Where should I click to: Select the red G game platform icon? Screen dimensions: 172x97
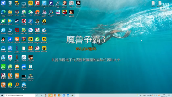pos(37,4)
